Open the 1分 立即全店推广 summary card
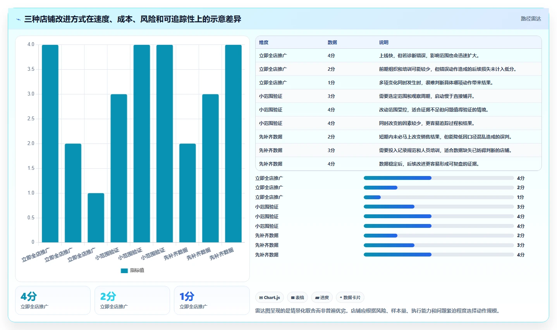Viewport: 557px width, 330px height. click(x=211, y=301)
